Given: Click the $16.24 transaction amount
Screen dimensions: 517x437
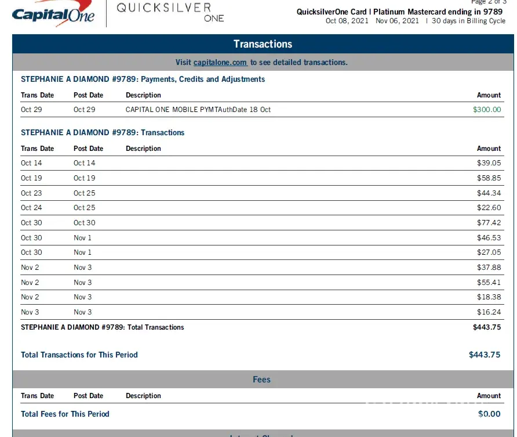Looking at the screenshot, I should 489,312.
